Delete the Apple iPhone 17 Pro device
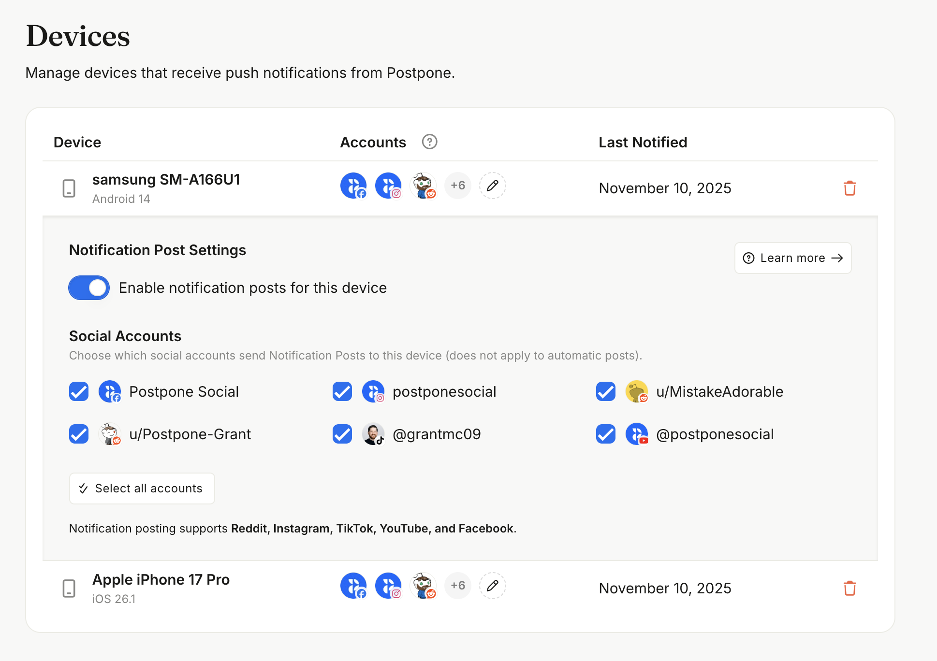 pyautogui.click(x=849, y=588)
